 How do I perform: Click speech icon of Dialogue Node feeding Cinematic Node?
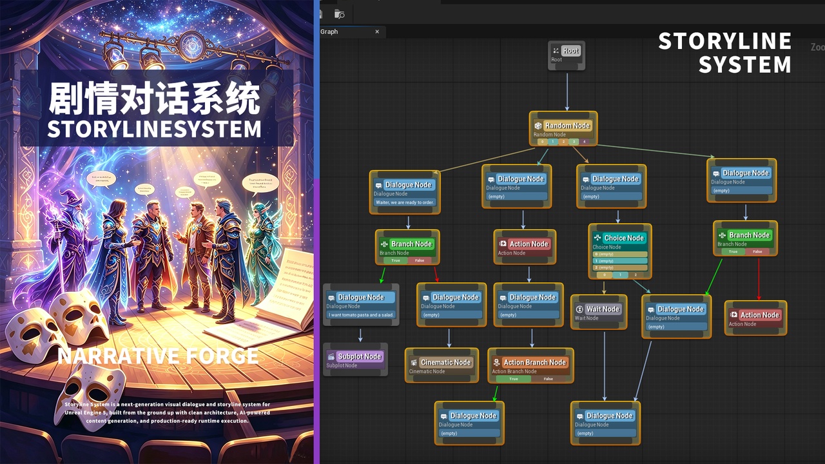426,298
